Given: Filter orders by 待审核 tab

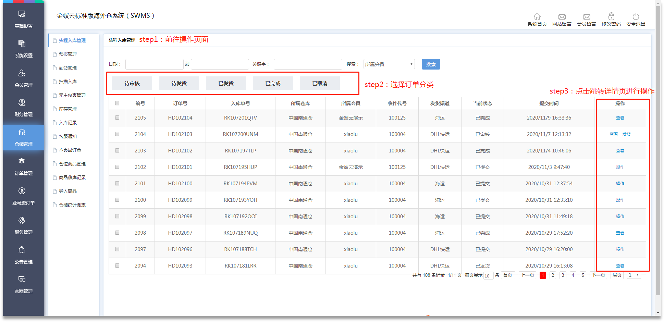Looking at the screenshot, I should pos(132,83).
